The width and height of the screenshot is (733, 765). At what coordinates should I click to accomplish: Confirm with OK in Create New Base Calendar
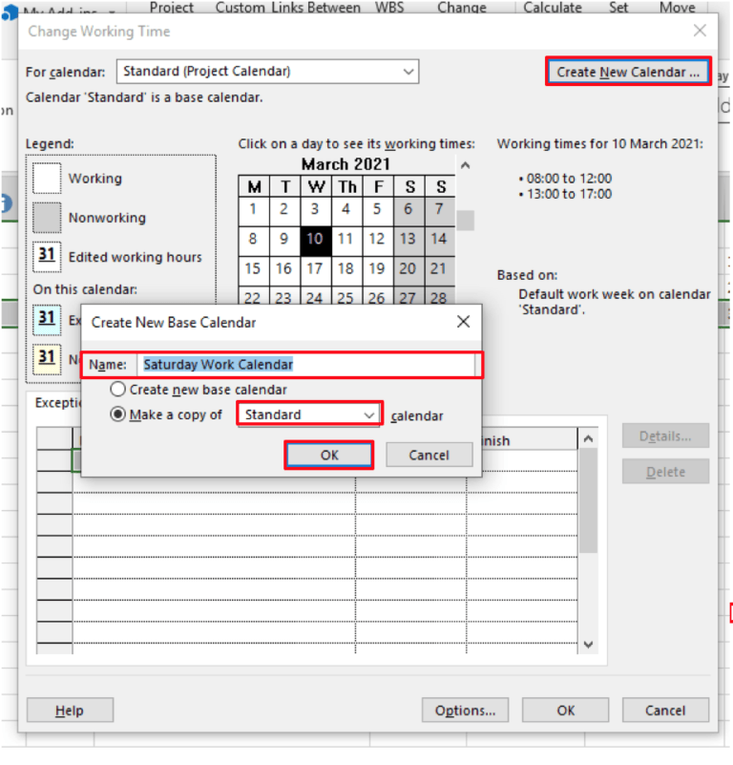coord(329,455)
